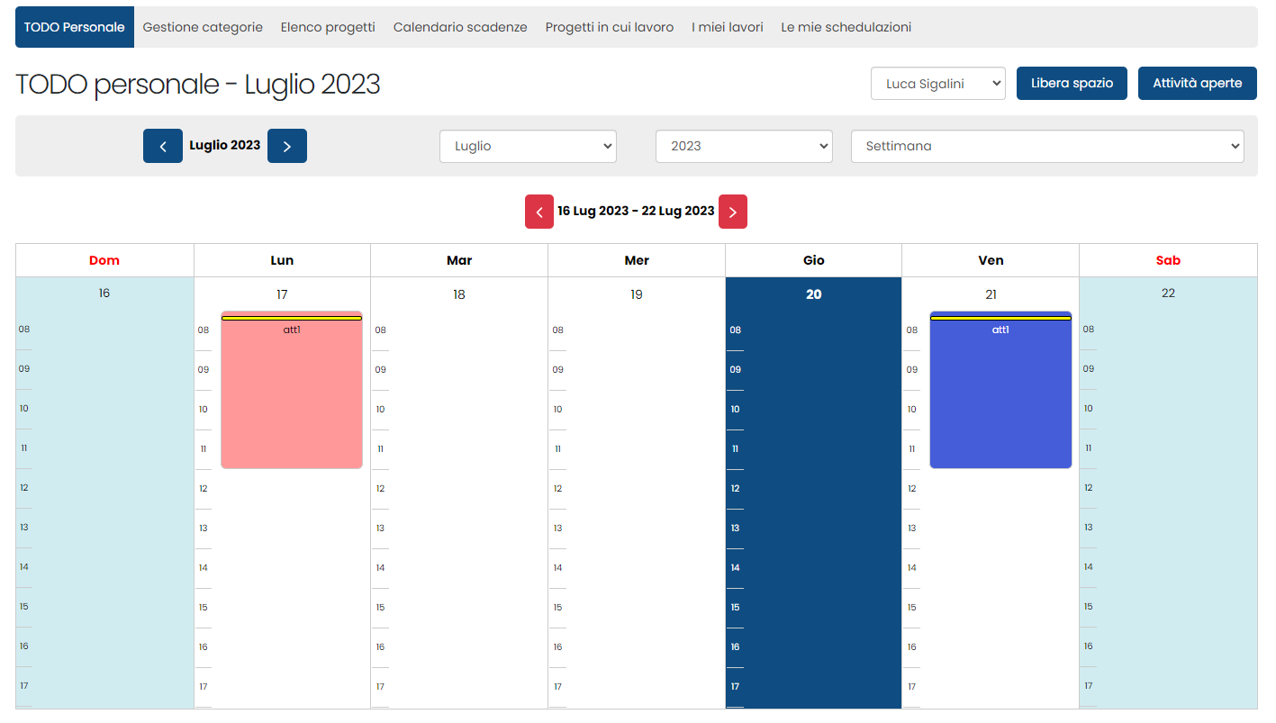This screenshot has width=1276, height=723.
Task: Open the Luglio month dropdown
Action: coord(528,146)
